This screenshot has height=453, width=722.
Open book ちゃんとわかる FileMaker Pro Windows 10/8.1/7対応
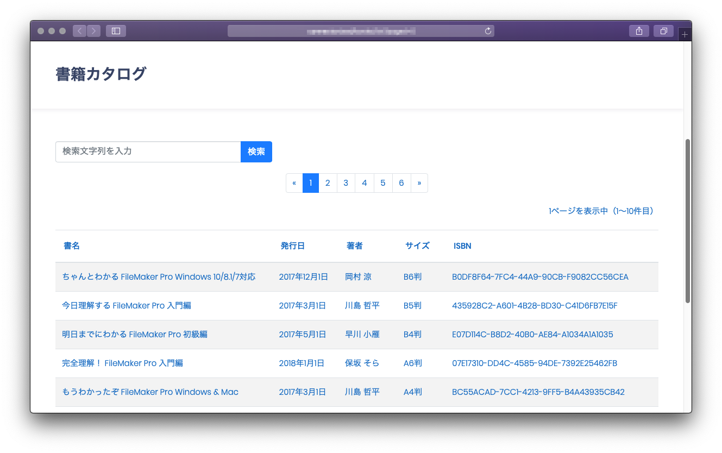159,277
